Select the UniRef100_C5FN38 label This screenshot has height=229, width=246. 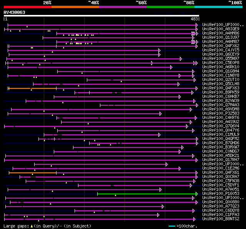(x=221, y=181)
